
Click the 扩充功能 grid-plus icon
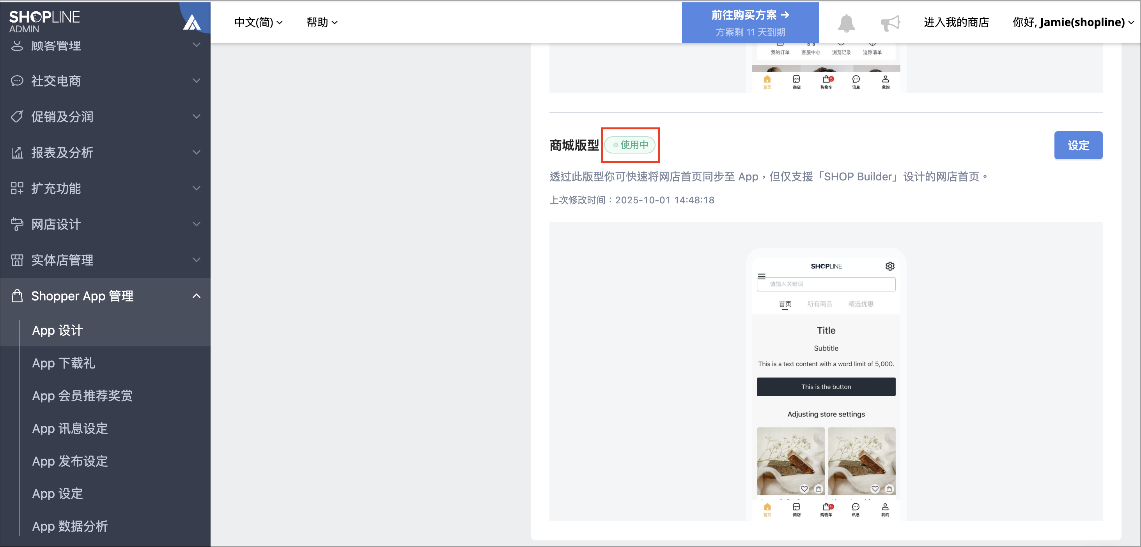17,189
